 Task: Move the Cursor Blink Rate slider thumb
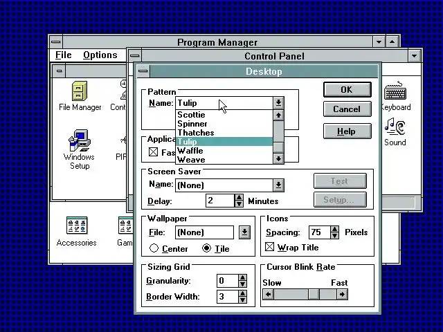[314, 295]
